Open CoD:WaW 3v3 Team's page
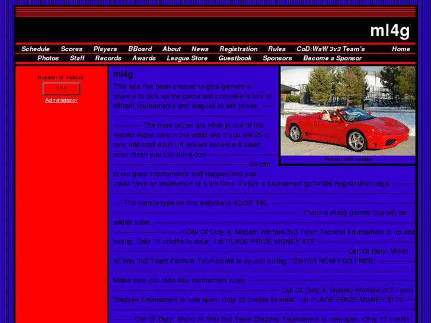 point(330,49)
